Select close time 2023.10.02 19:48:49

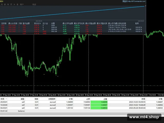click(x=137, y=105)
